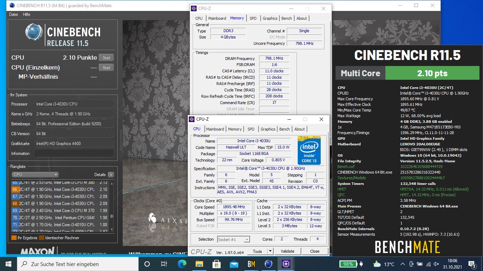483x271 pixels.
Task: Click the Close button in CPU-Z
Action: (x=315, y=251)
